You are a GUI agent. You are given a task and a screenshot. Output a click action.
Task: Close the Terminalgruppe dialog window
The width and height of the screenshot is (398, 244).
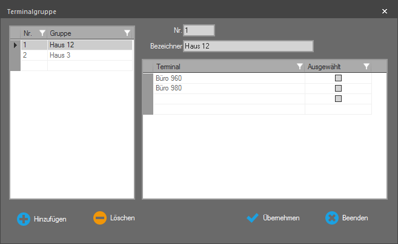pyautogui.click(x=384, y=11)
